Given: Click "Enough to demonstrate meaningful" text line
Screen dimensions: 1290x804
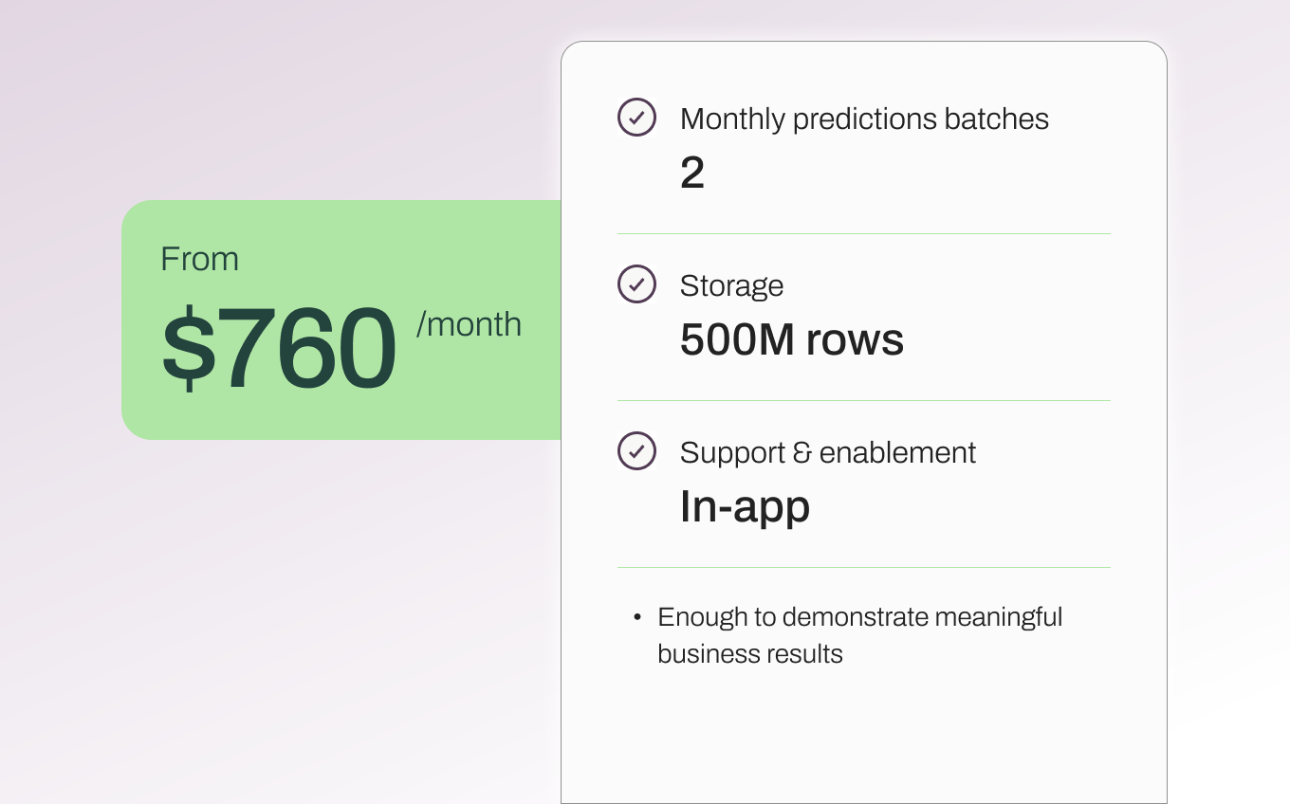Looking at the screenshot, I should click(x=859, y=617).
